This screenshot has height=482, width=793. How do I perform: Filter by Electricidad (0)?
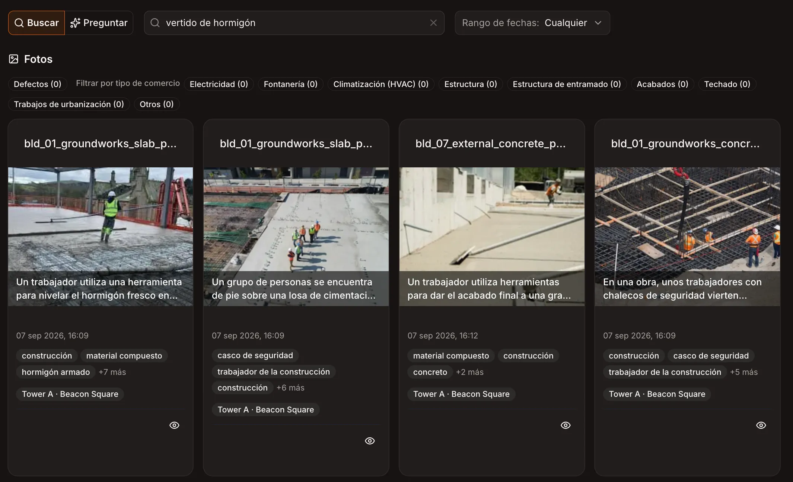[x=219, y=84]
